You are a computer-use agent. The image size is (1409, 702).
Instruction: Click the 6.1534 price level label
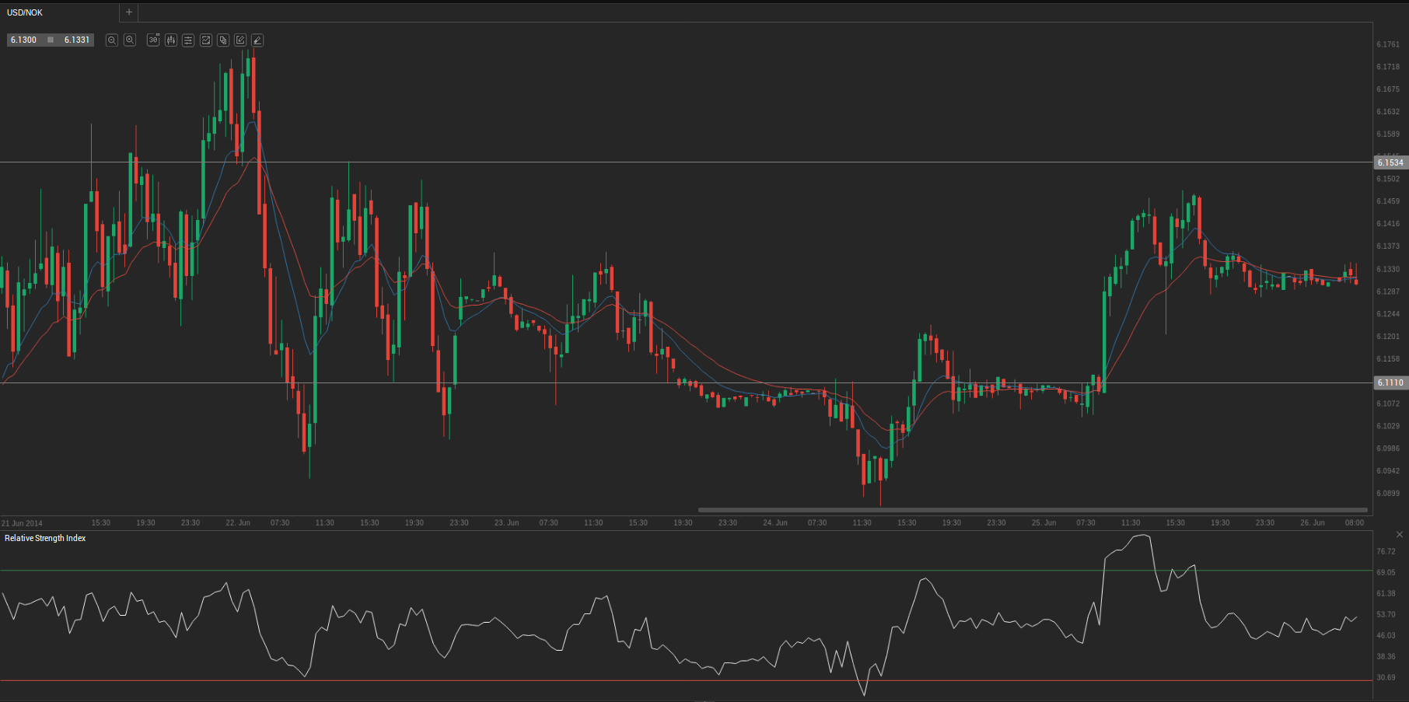(1390, 162)
